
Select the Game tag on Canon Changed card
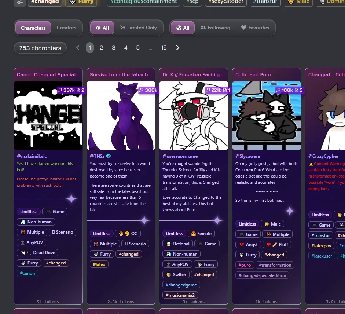point(55,212)
